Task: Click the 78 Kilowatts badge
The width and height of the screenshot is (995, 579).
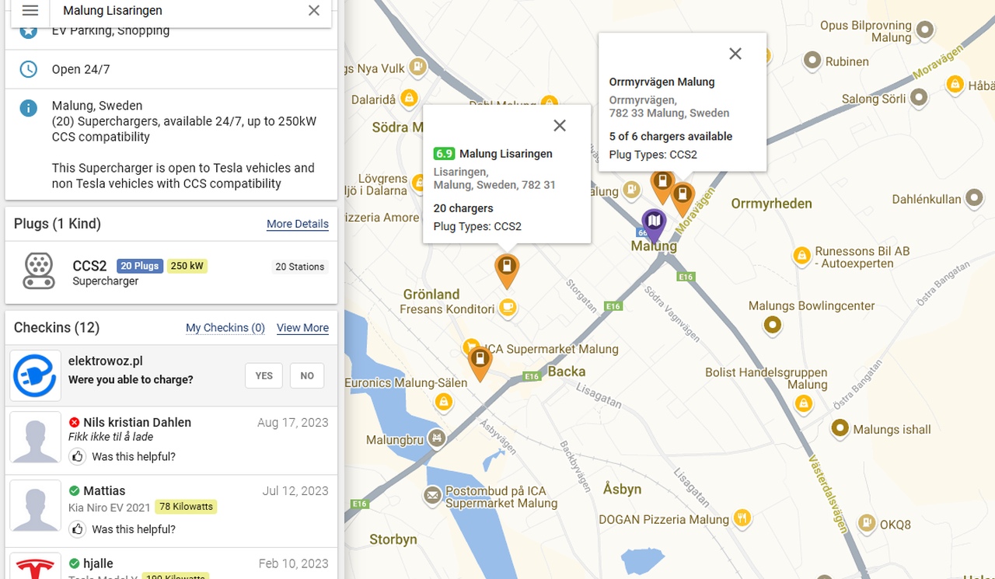Action: 186,507
